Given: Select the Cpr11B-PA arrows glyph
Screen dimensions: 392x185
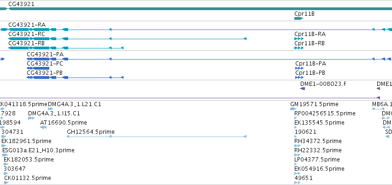Looking at the screenshot, I should pyautogui.click(x=299, y=68).
